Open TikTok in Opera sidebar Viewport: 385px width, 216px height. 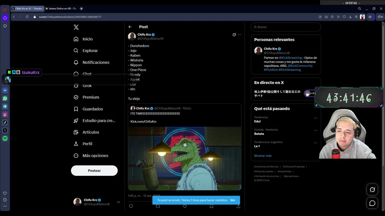(x=5, y=122)
